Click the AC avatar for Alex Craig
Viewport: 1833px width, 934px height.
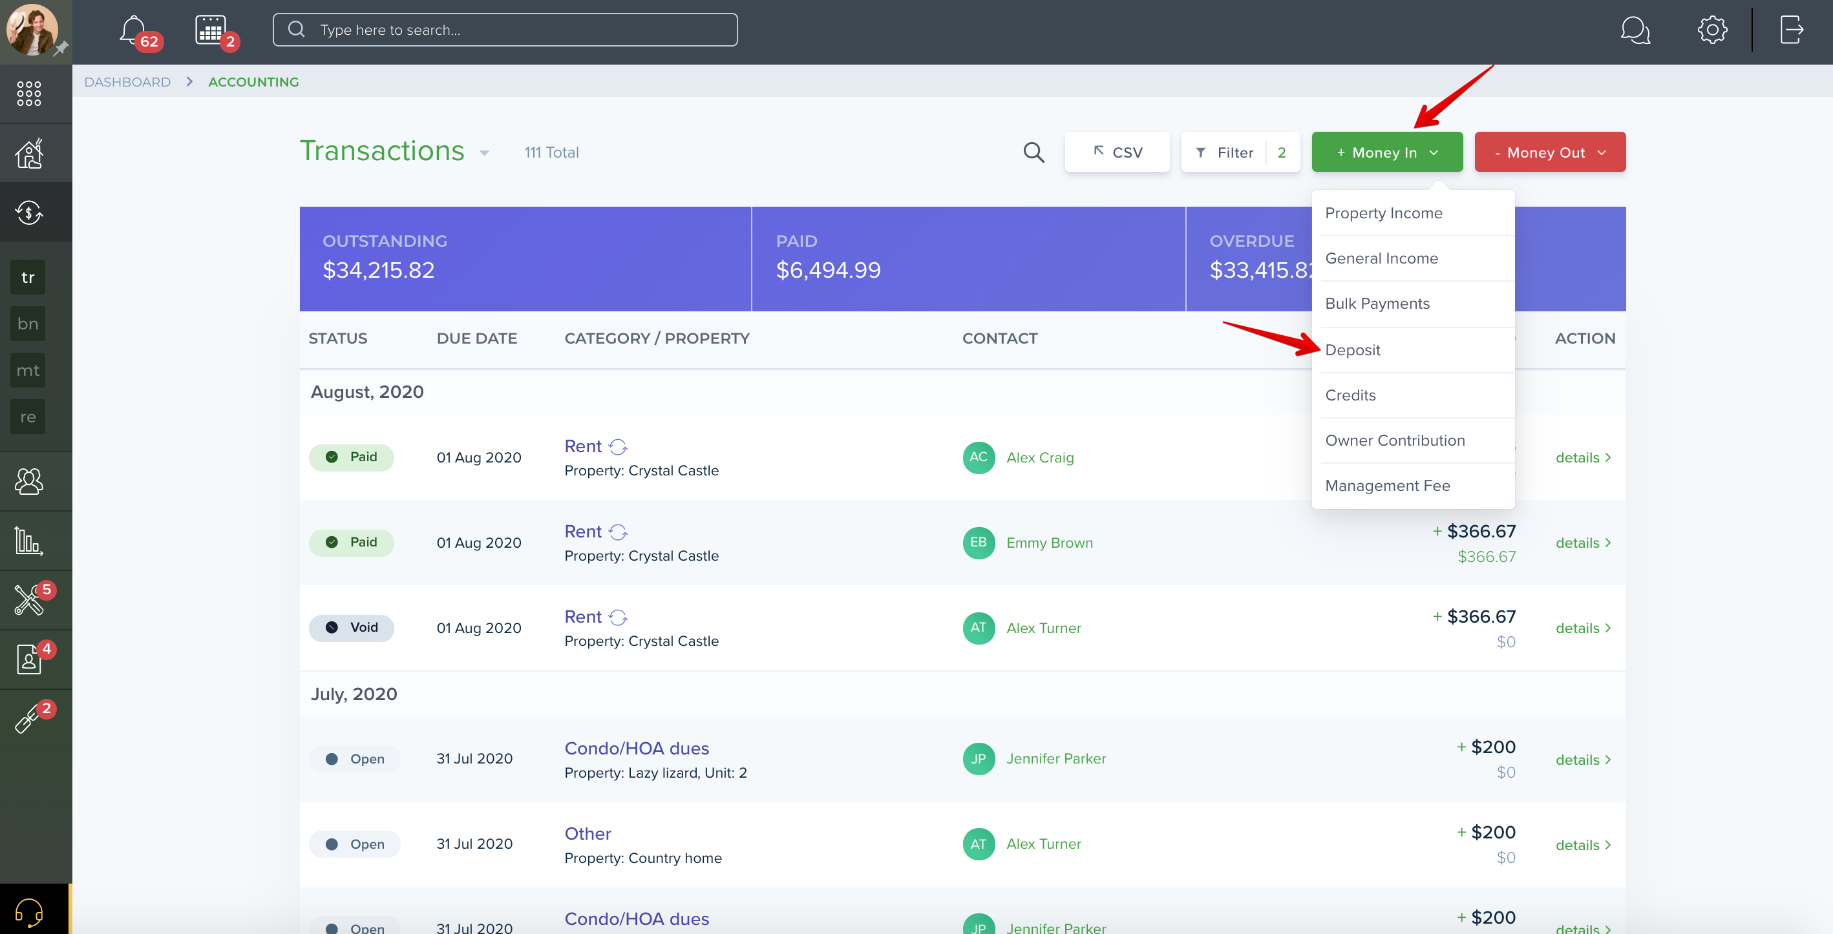point(979,457)
